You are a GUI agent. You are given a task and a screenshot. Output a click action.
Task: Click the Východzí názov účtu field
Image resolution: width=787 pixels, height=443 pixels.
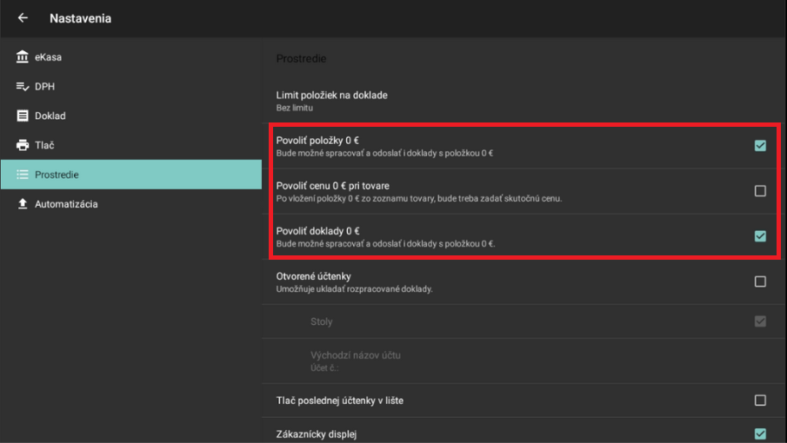click(x=355, y=360)
